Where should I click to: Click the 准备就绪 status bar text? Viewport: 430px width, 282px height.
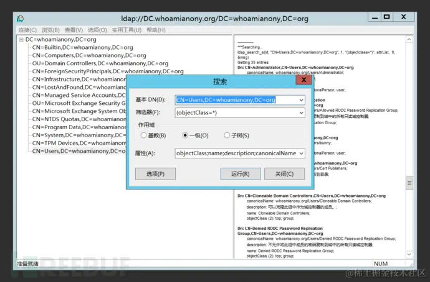27,264
